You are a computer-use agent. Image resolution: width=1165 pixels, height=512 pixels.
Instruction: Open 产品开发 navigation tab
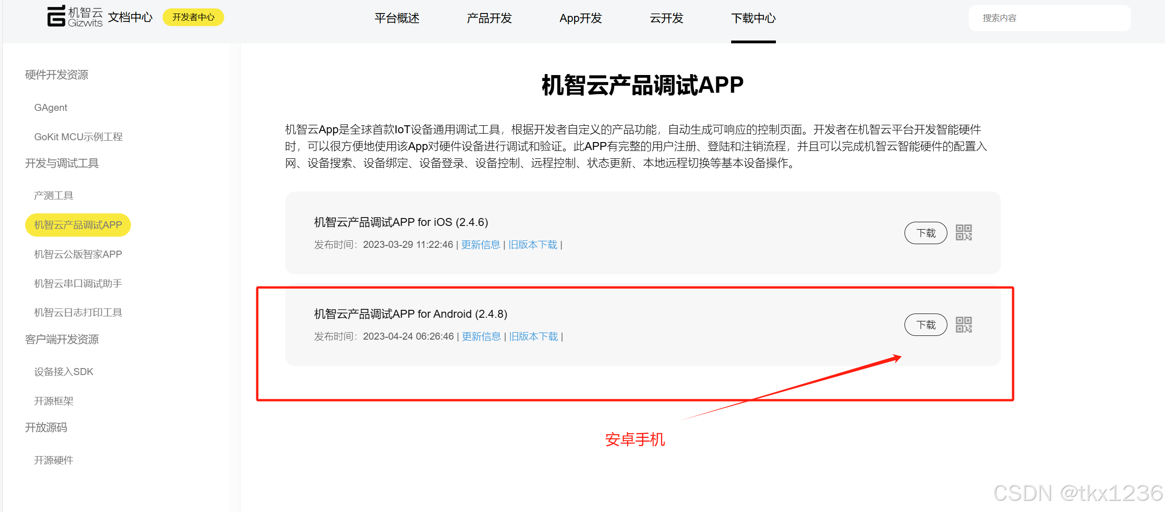489,18
